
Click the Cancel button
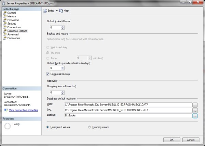(191, 140)
